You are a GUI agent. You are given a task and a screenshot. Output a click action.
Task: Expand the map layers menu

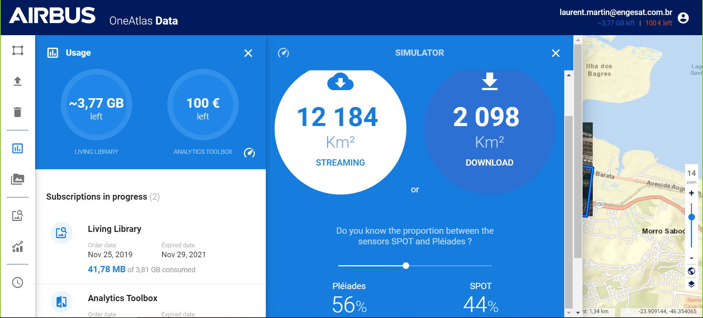pos(691,284)
